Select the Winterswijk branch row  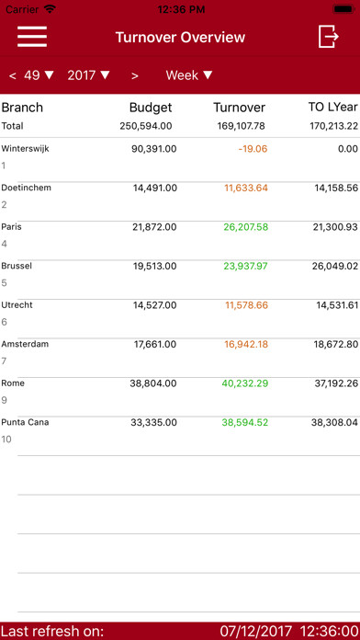click(x=180, y=157)
